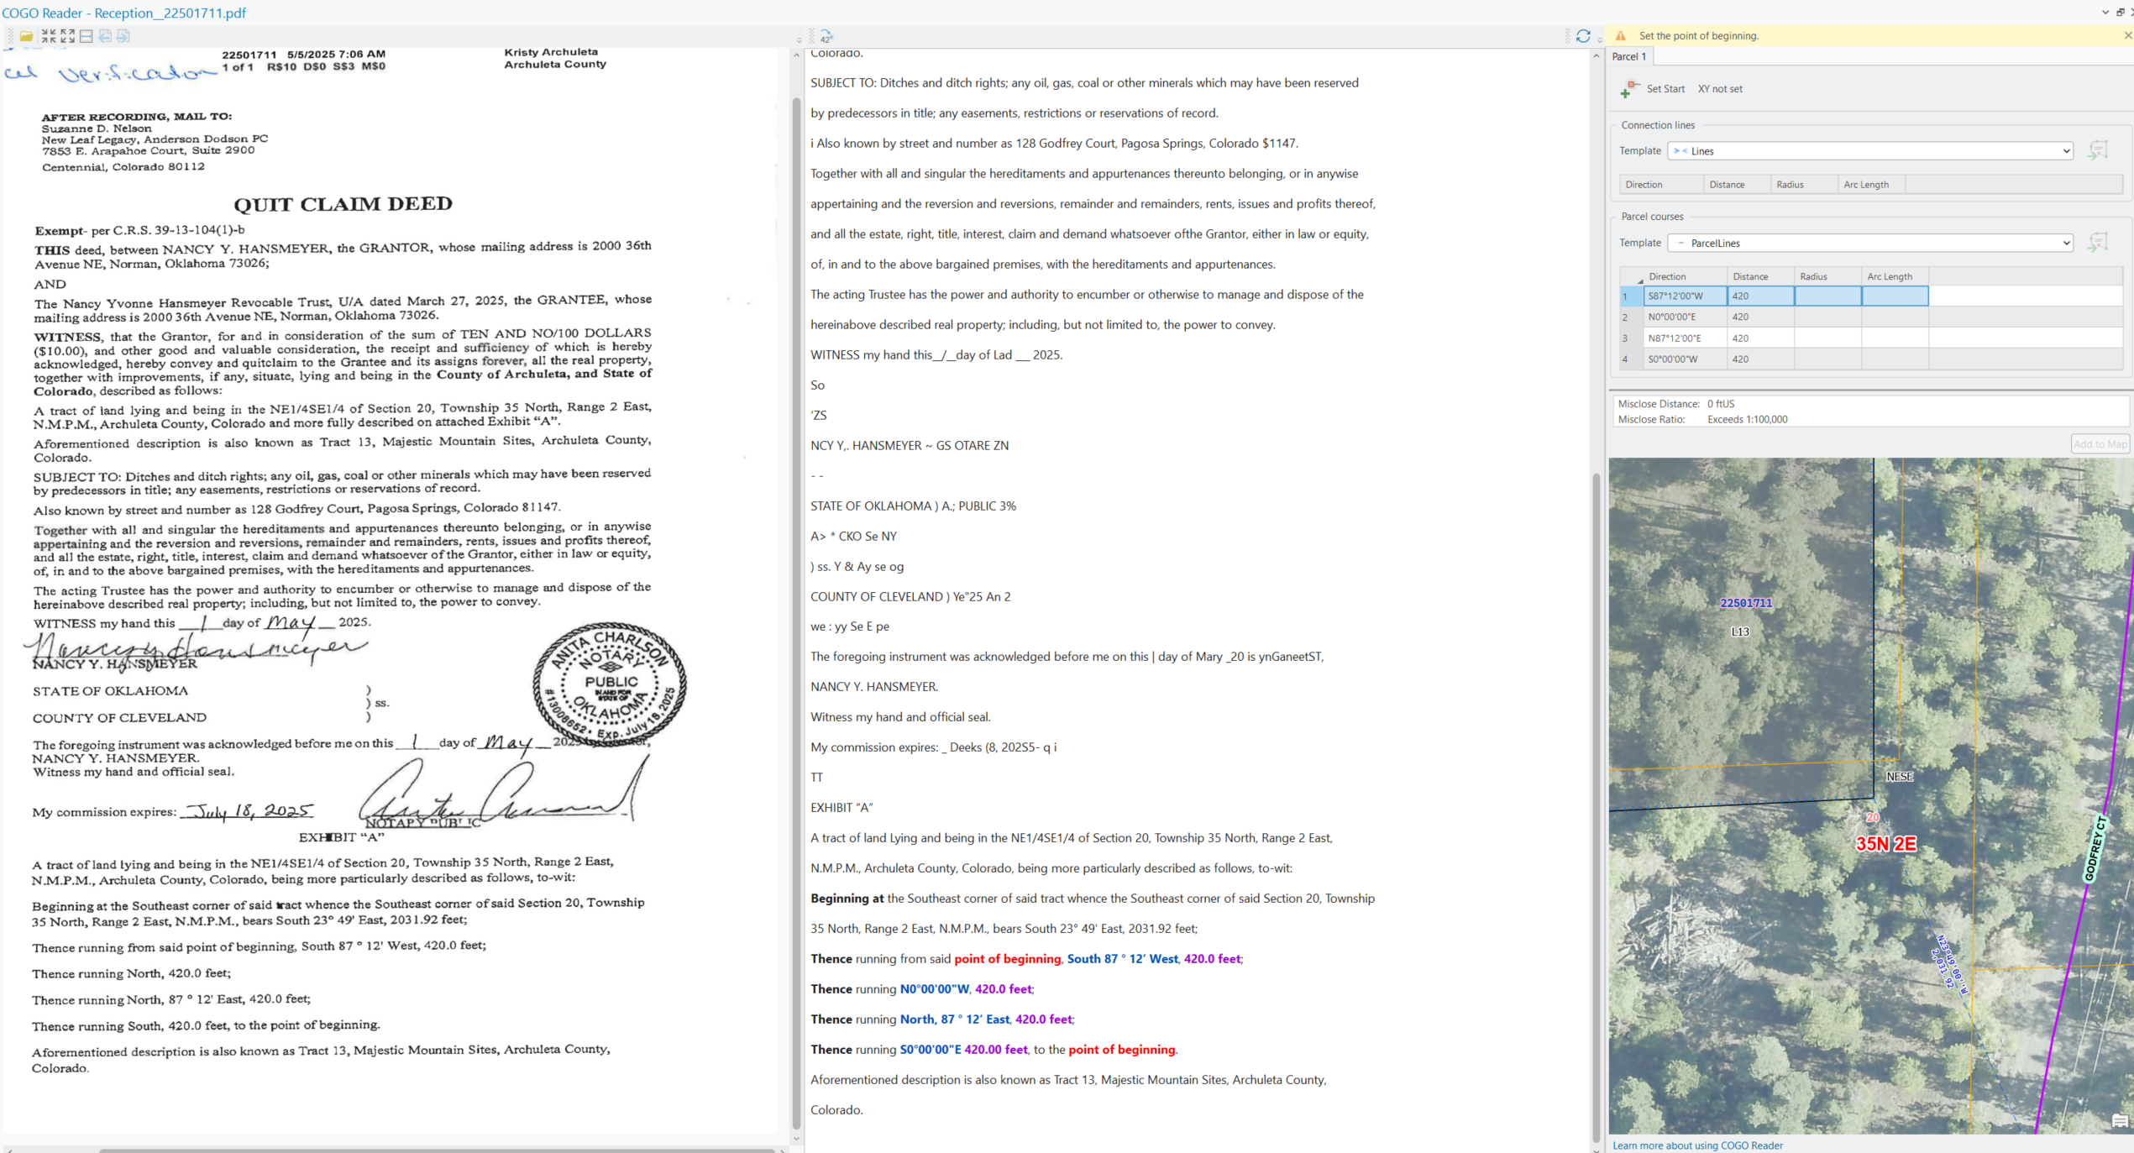Click bold 'Beginning at' in extracted text
Viewport: 2134px width, 1153px height.
(x=847, y=898)
